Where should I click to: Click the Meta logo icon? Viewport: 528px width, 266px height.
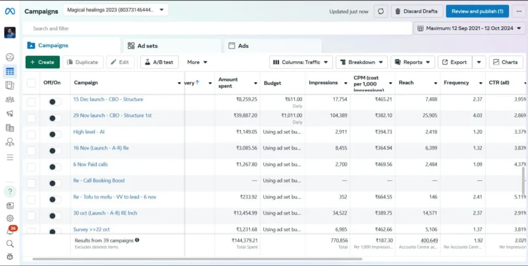coord(10,11)
